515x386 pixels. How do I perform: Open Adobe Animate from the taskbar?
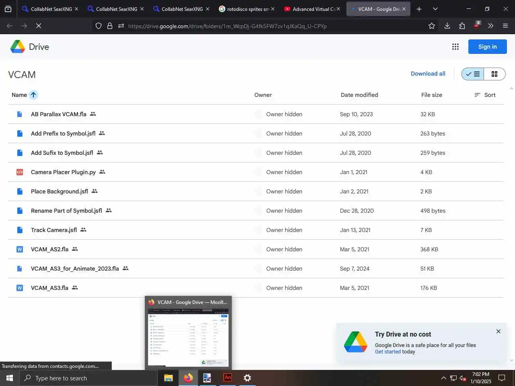point(228,378)
